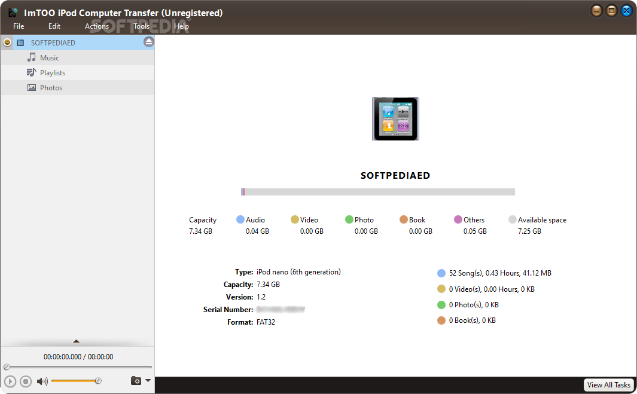Click Others size 0.05 GB

tap(475, 231)
